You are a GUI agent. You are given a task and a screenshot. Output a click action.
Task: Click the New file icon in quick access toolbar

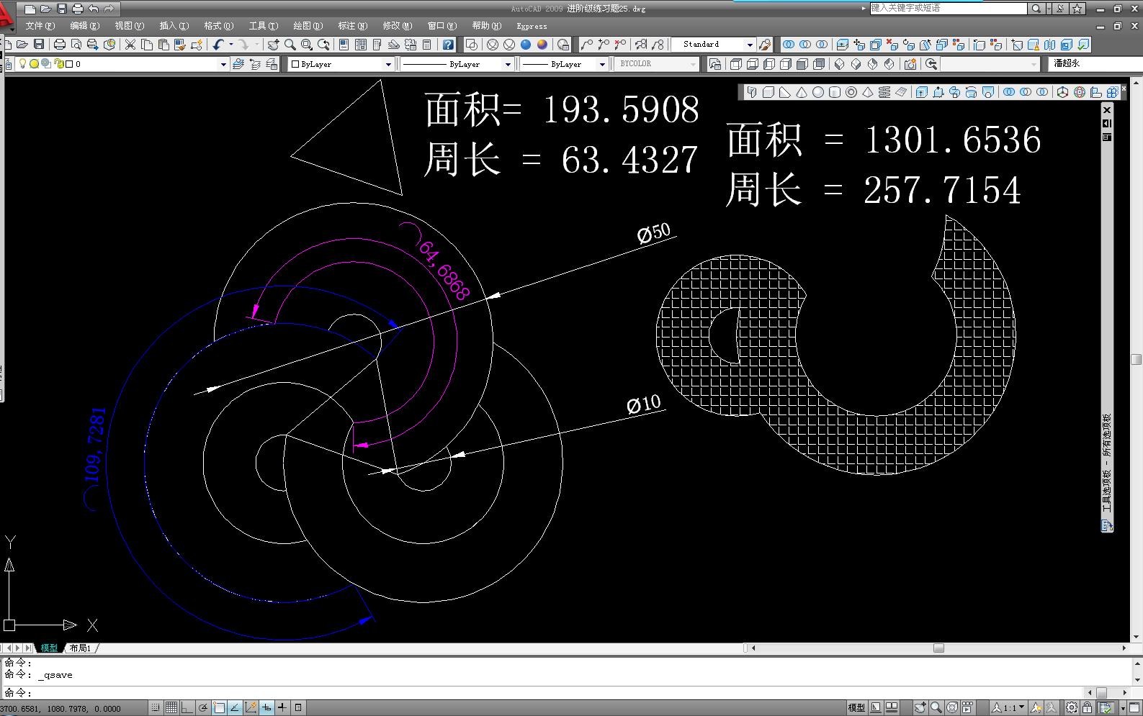30,9
